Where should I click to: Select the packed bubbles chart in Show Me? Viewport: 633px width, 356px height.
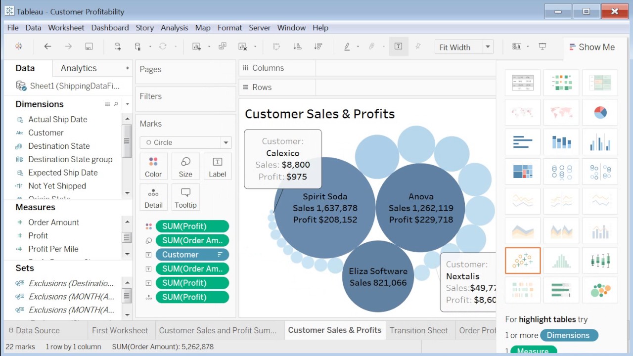(x=600, y=290)
